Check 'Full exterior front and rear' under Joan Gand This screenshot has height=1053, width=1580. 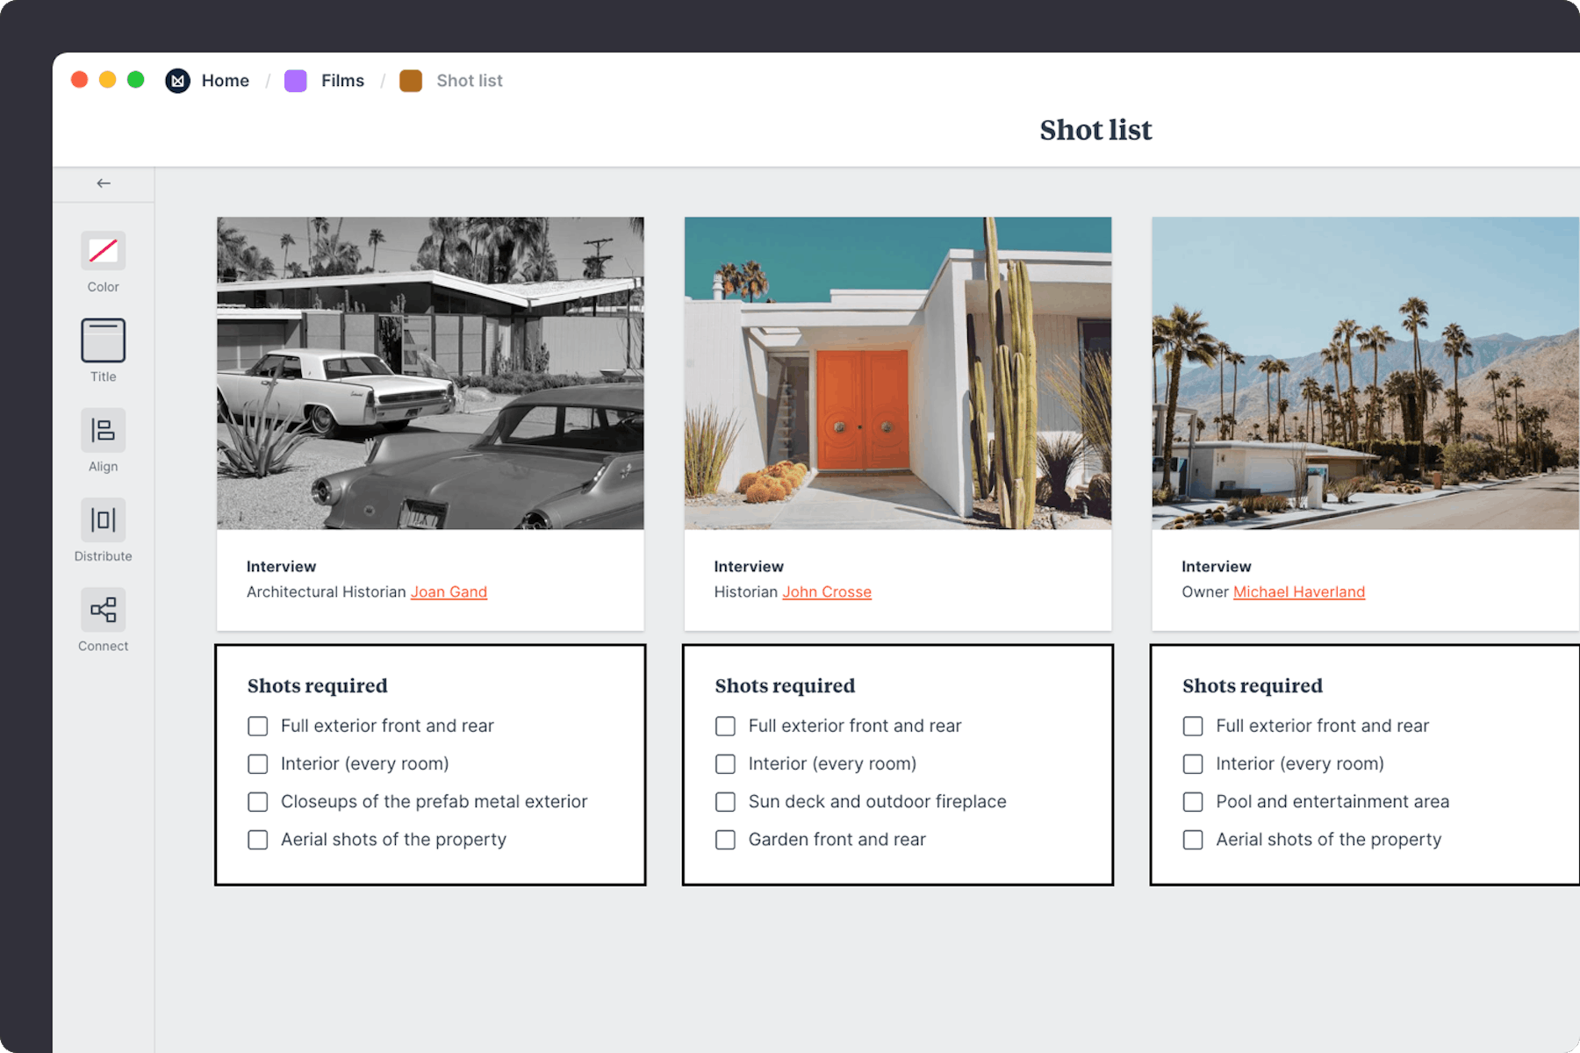(x=257, y=726)
